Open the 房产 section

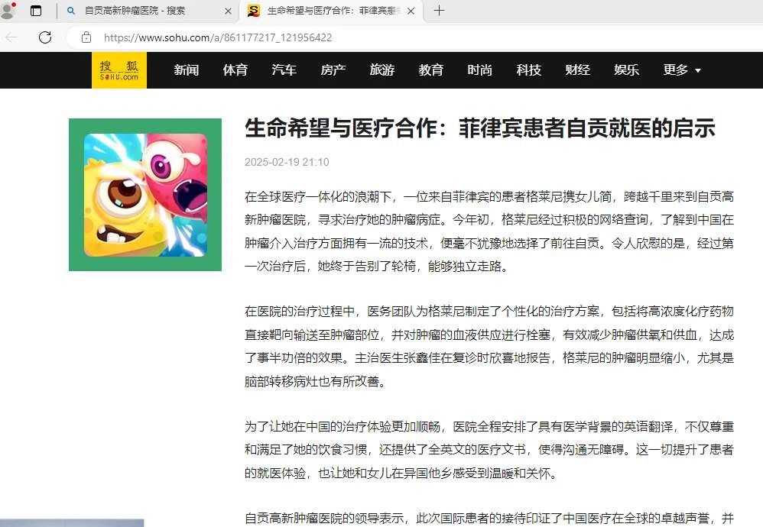[x=333, y=70]
